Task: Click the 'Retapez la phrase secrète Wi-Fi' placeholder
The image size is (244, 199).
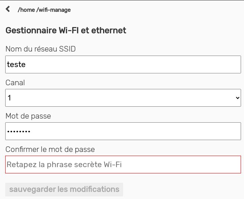Action: (x=65, y=165)
